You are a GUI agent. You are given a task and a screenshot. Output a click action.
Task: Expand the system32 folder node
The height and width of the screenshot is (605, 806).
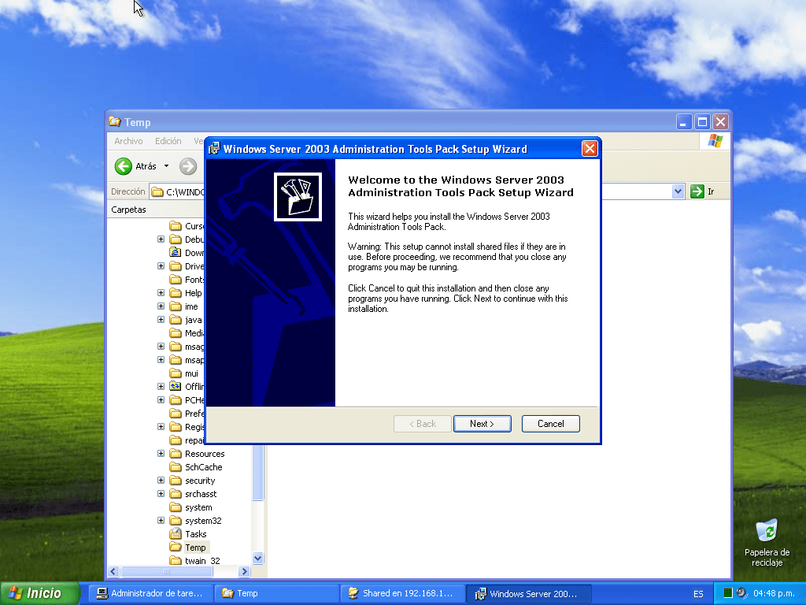pos(161,521)
